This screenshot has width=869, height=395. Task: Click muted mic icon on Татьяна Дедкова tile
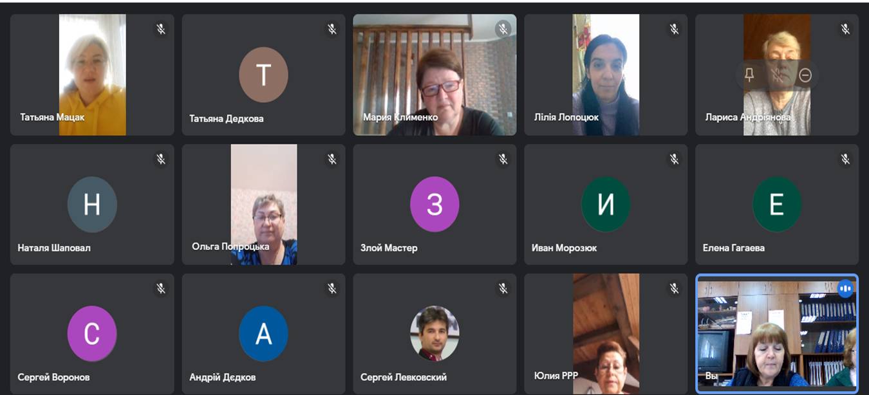click(x=332, y=29)
